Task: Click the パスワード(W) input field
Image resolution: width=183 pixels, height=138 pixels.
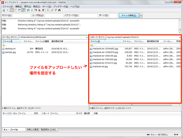Action: (x=88, y=15)
